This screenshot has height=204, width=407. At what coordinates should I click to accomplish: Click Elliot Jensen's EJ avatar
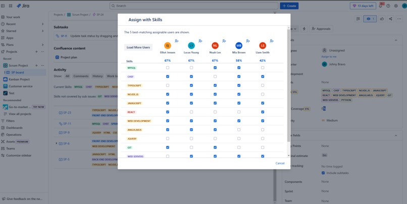point(168,45)
